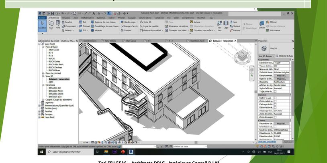The image size is (327, 163).
Task: Select the Meneau mullion tool
Action: click(96, 30)
